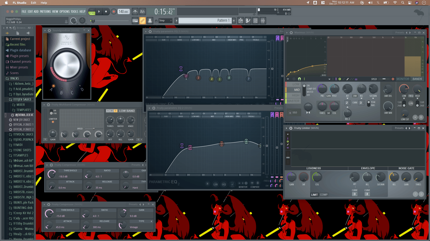Select the MID band in Maximus
The width and height of the screenshot is (430, 241).
(293, 90)
